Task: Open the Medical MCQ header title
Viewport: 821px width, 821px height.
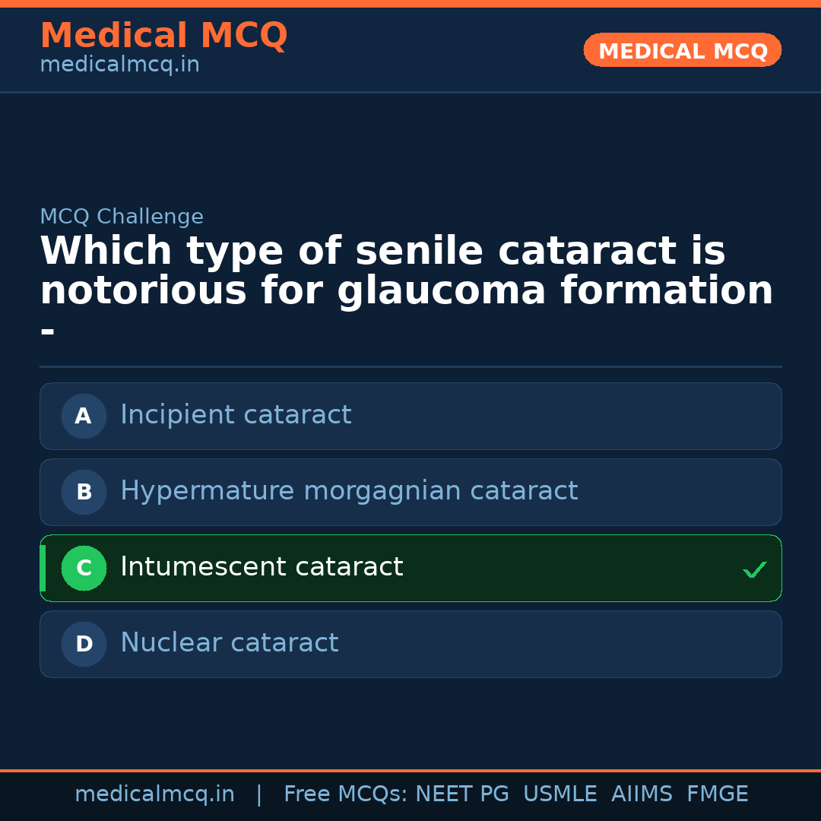Action: [163, 36]
